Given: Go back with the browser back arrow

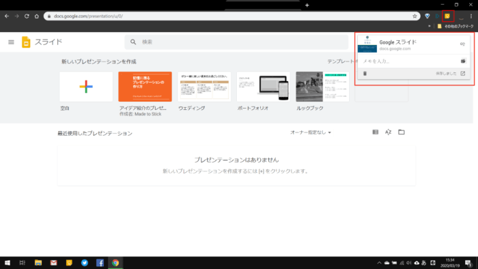Looking at the screenshot, I should (x=7, y=16).
